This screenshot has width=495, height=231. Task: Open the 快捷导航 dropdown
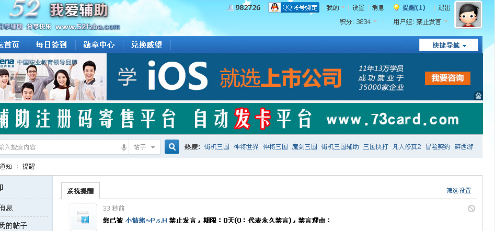448,45
